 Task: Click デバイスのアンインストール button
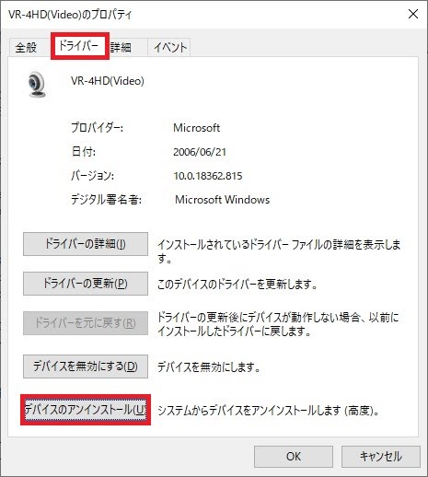86,410
